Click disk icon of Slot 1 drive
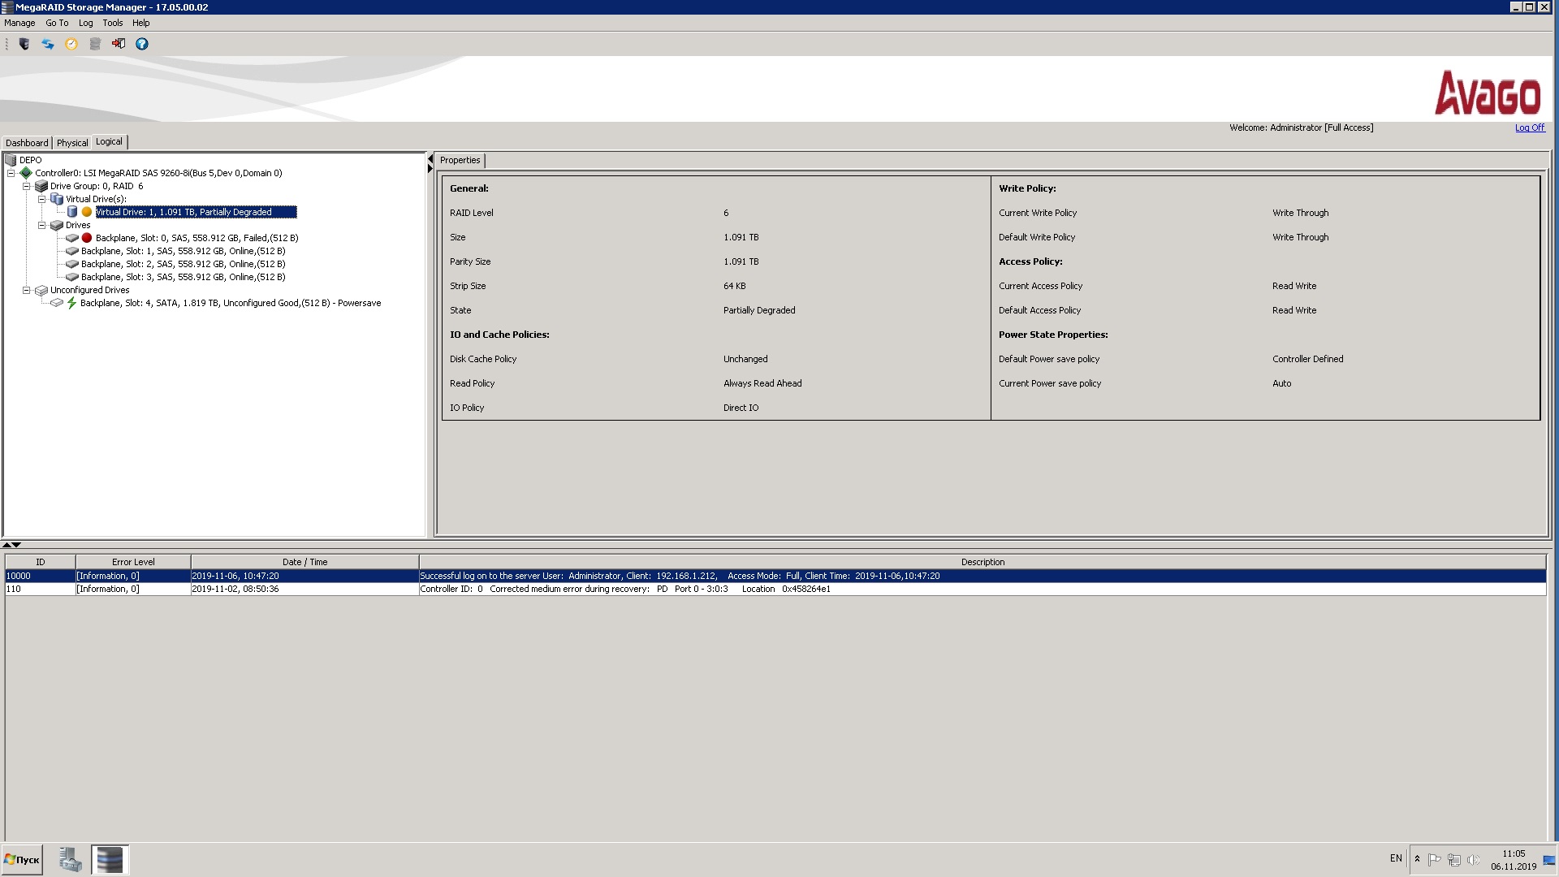The width and height of the screenshot is (1559, 877). click(x=72, y=251)
